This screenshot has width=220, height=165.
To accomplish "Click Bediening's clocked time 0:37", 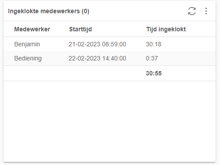I will [152, 58].
